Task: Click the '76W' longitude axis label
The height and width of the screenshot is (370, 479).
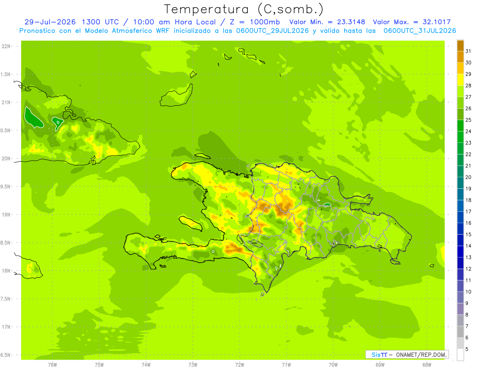Action: click(52, 365)
